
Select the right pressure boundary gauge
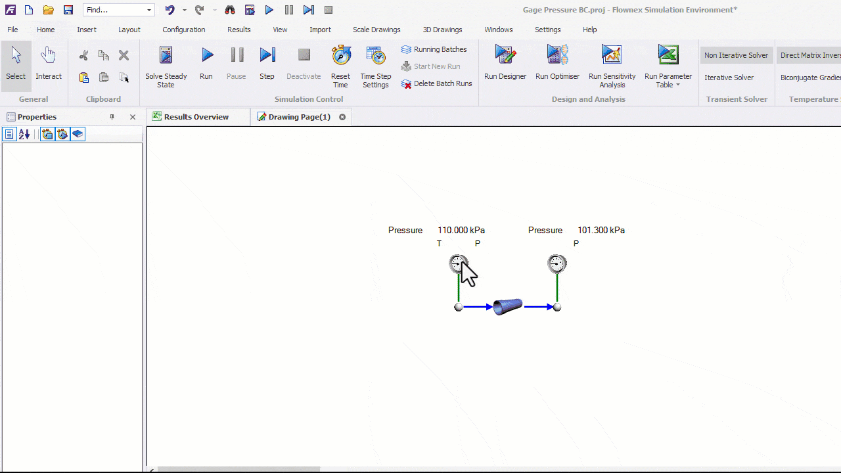[557, 264]
